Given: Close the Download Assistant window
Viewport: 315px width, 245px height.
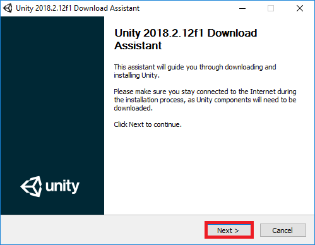Looking at the screenshot, I should pyautogui.click(x=300, y=8).
